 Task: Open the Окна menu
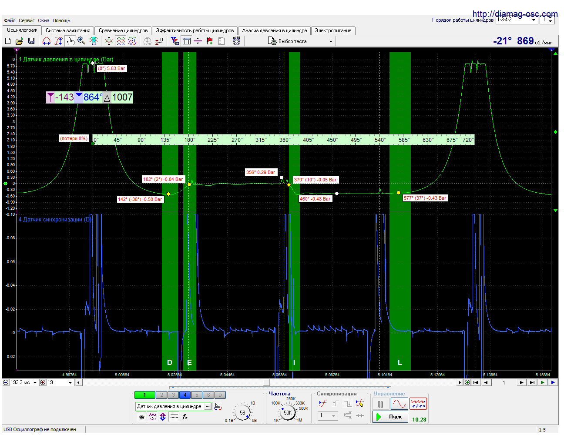click(44, 20)
